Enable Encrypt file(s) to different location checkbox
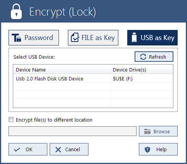The width and height of the screenshot is (187, 164). 11,120
